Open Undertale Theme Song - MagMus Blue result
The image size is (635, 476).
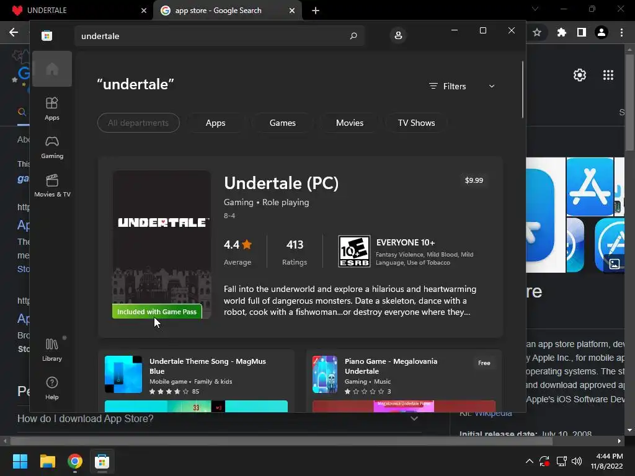point(207,366)
